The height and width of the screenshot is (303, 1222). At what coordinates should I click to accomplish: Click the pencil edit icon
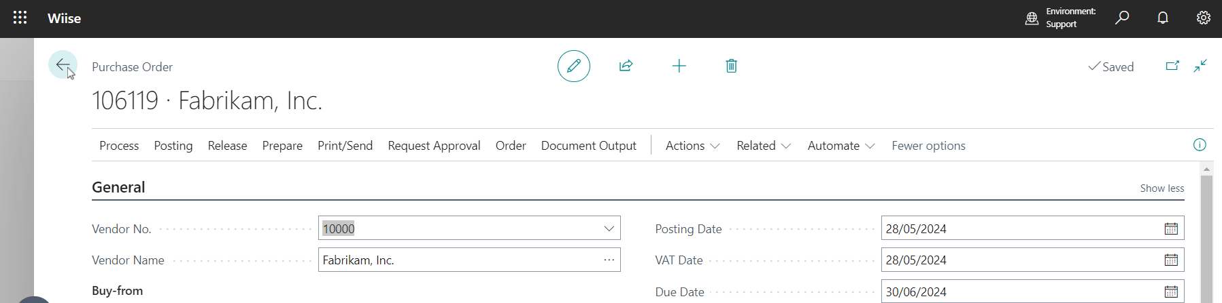[x=574, y=66]
